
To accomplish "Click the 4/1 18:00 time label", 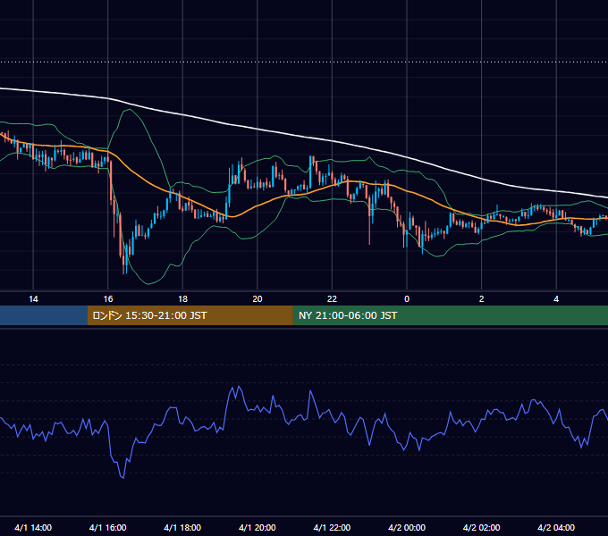I will coord(182,527).
